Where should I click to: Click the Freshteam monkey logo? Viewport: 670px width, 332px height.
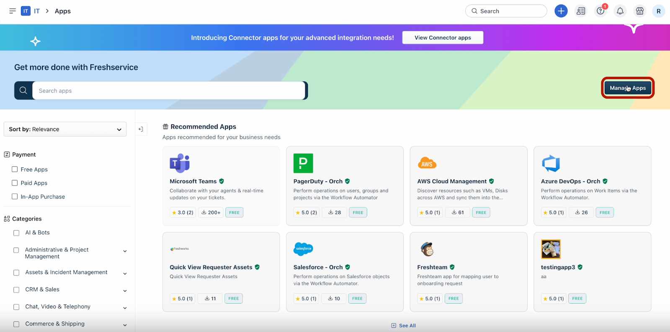coord(427,249)
